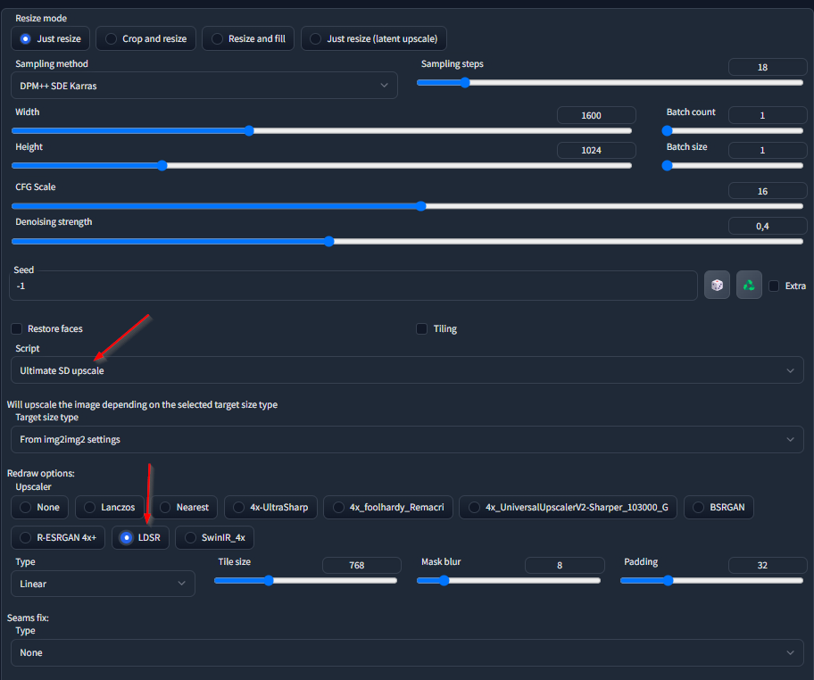Click the Tile size value field 768

point(361,565)
